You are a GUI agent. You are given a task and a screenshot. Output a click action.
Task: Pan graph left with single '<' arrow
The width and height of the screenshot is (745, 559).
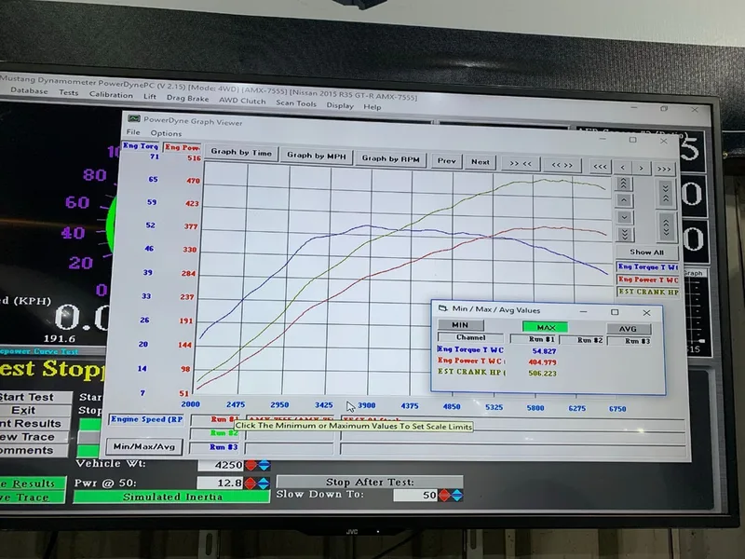coord(622,168)
